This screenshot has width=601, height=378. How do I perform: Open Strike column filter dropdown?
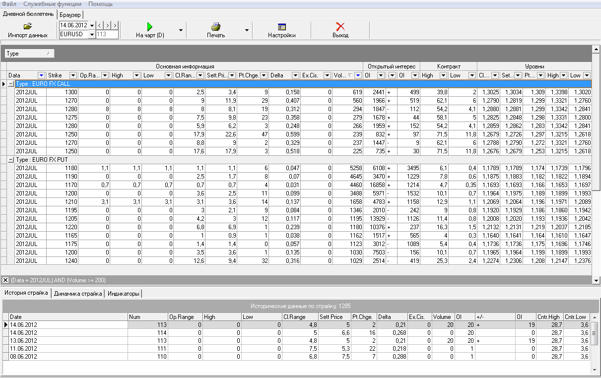click(73, 75)
